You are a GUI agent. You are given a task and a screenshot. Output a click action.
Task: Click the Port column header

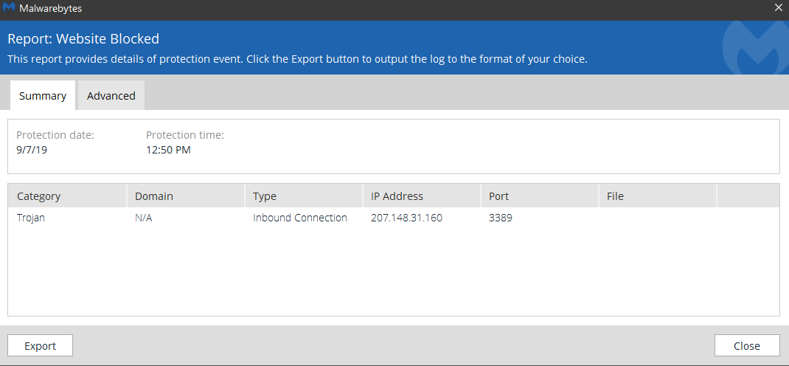(539, 196)
